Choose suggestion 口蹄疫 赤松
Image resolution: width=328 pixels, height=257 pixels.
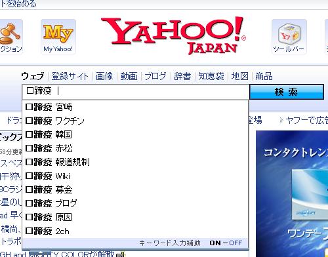135,148
